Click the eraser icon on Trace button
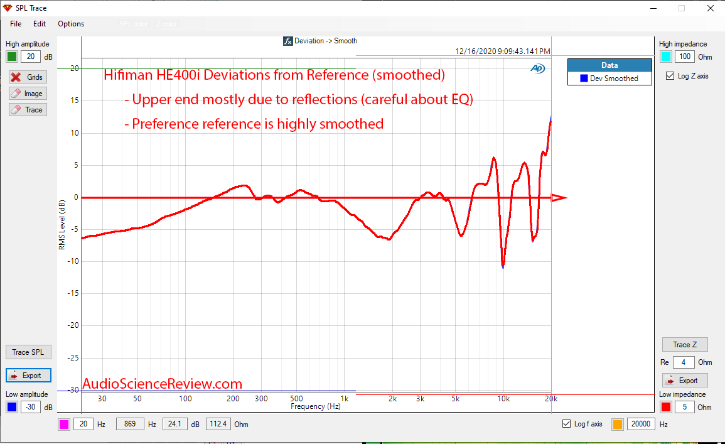The image size is (725, 444). pyautogui.click(x=16, y=110)
